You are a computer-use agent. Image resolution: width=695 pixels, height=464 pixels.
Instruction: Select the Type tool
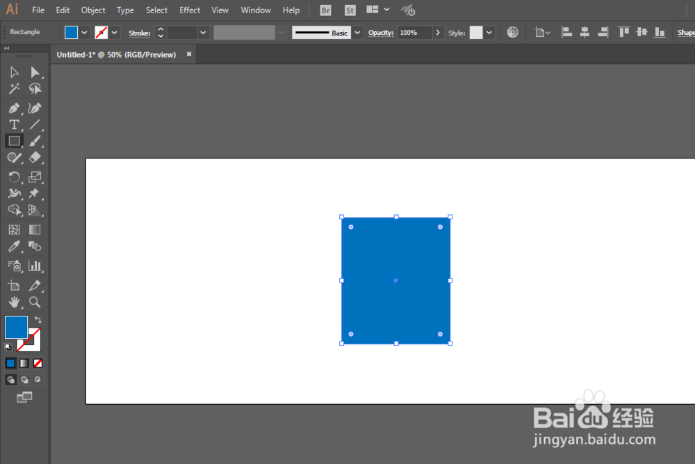[x=14, y=125]
